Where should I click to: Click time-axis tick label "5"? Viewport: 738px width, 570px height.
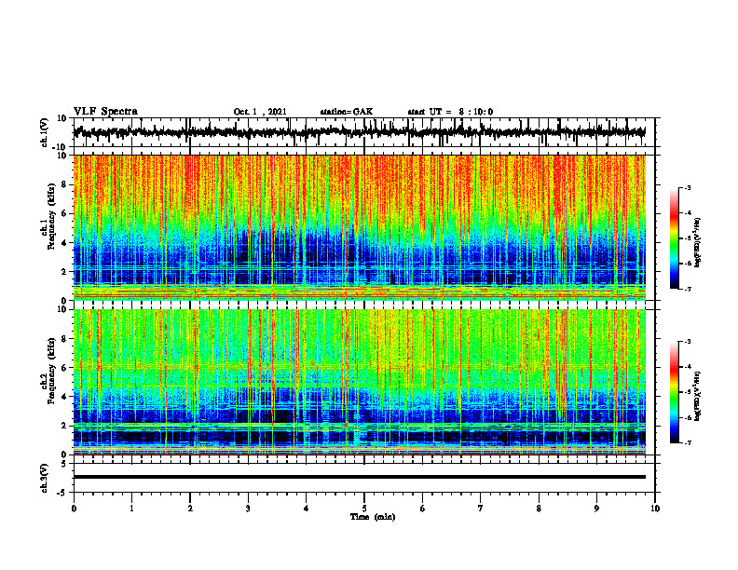(x=364, y=509)
